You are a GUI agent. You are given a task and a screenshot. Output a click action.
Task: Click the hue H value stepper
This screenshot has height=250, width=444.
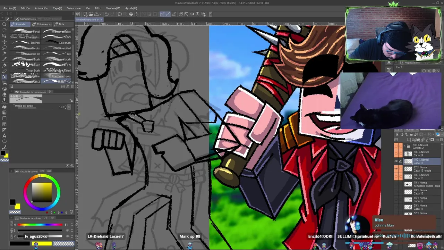tap(72, 225)
